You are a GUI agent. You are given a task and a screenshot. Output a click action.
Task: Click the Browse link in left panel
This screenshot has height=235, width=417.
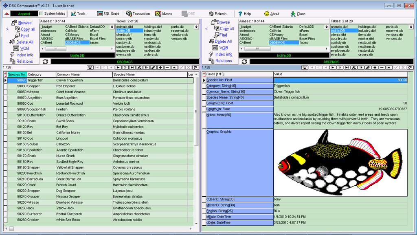click(x=24, y=23)
